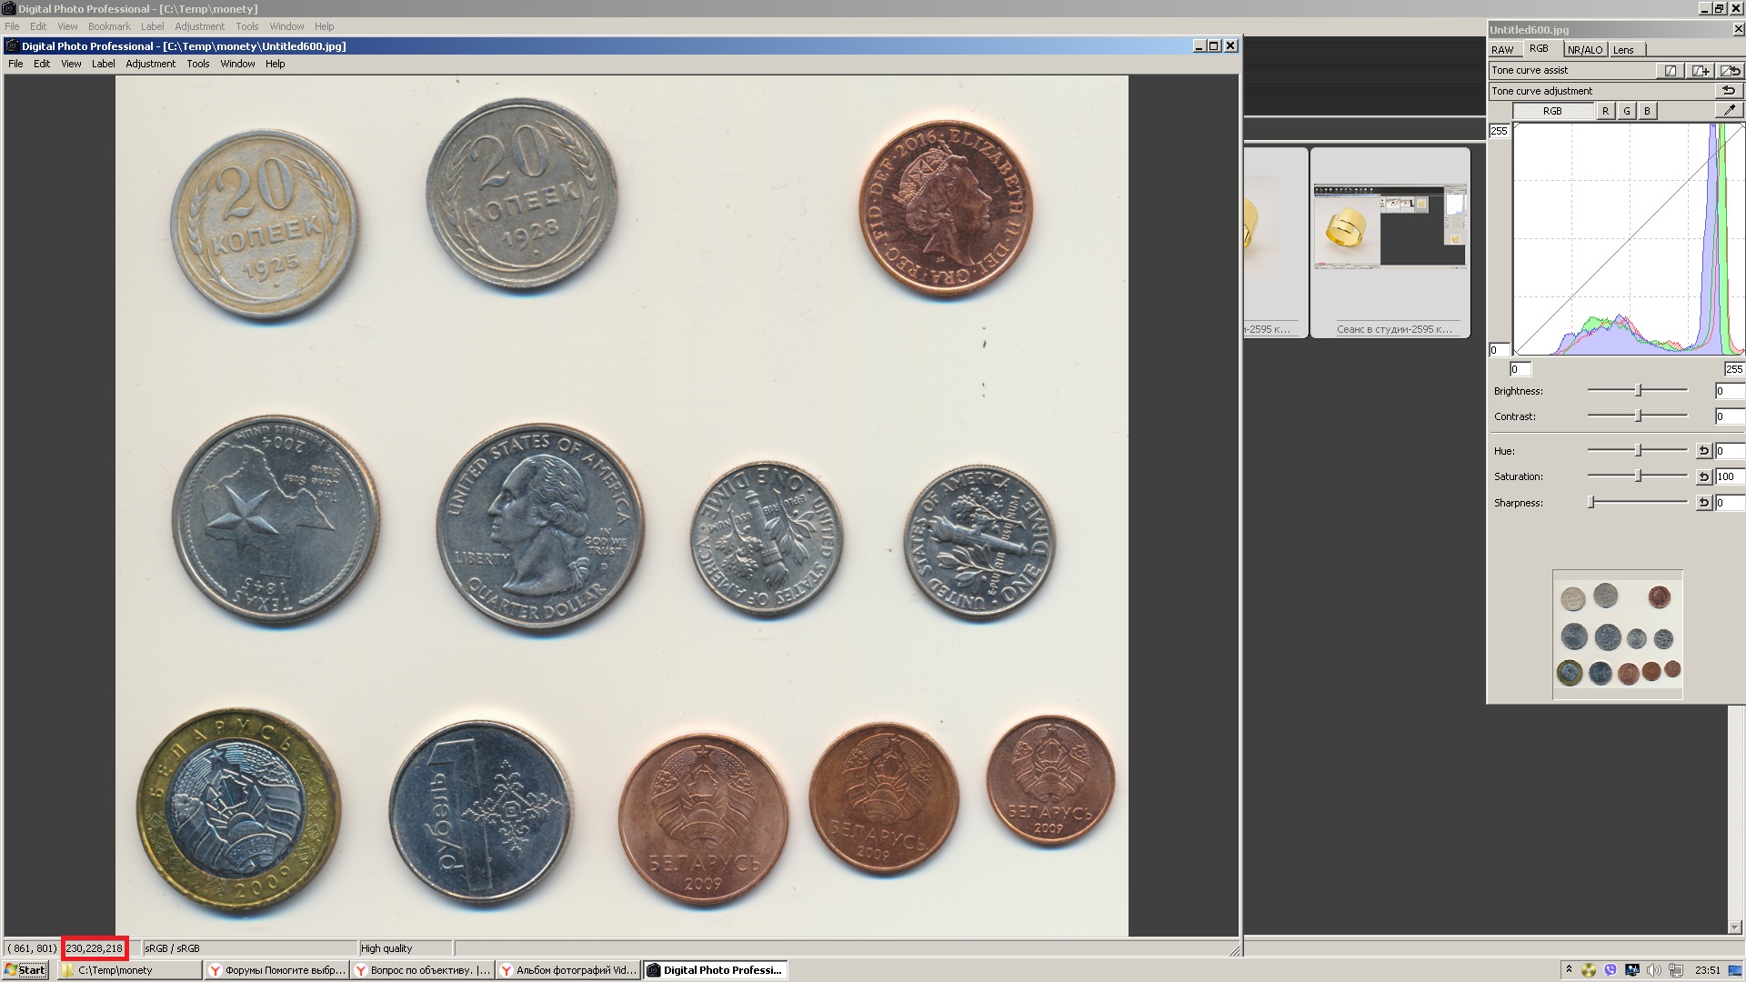
Task: Click the Contrast value field
Action: (x=1730, y=416)
